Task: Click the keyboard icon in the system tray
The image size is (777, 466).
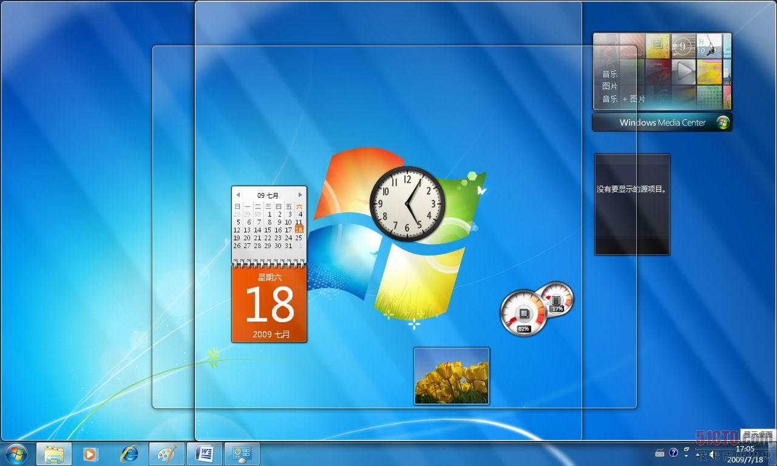Action: [660, 453]
